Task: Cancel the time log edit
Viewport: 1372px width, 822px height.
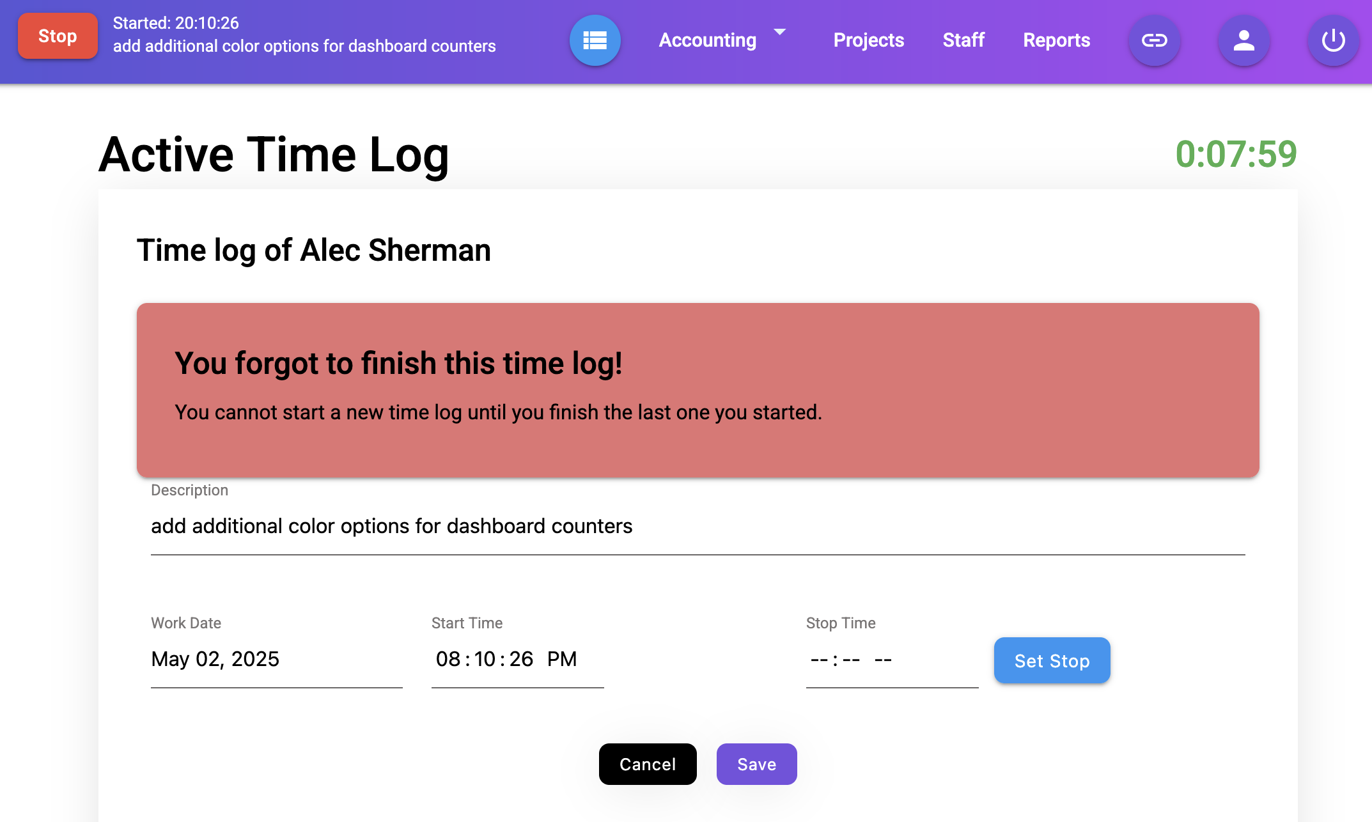Action: coord(647,764)
